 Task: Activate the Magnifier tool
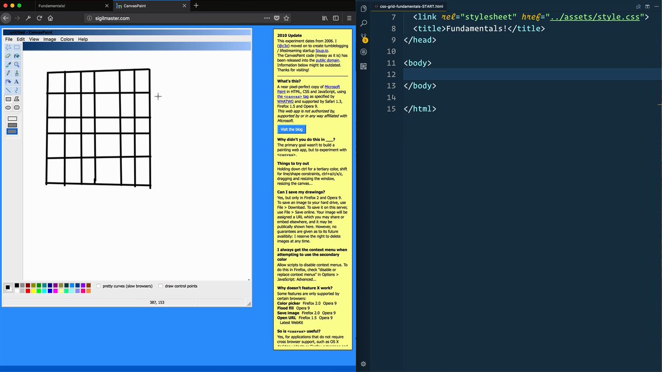point(16,64)
